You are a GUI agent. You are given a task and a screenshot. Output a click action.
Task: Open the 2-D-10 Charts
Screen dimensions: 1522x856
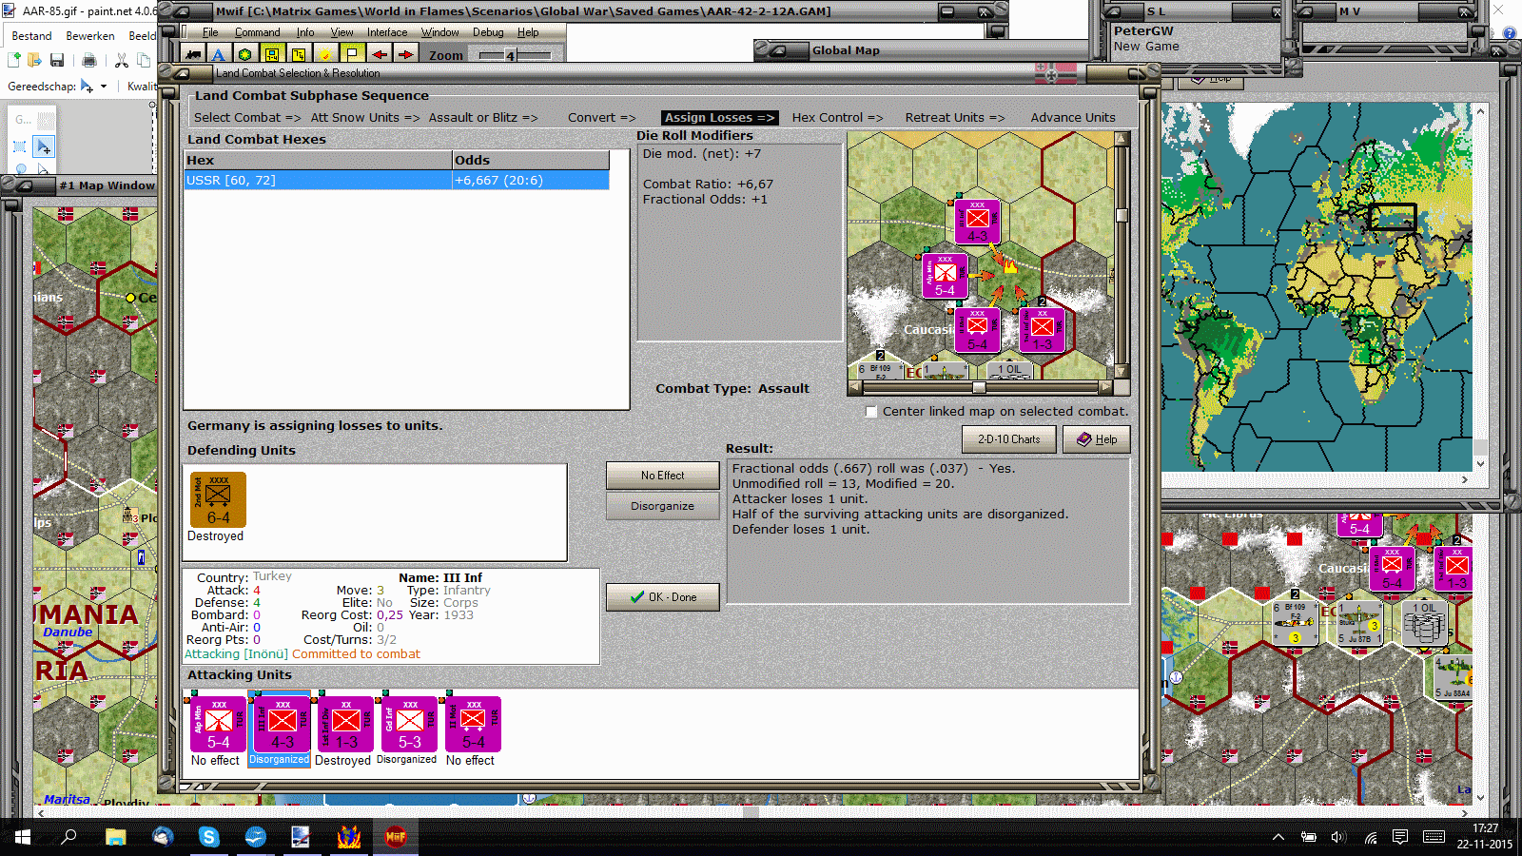point(1009,439)
